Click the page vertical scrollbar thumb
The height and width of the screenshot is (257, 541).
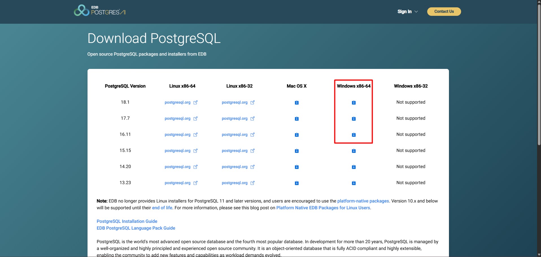pyautogui.click(x=539, y=75)
